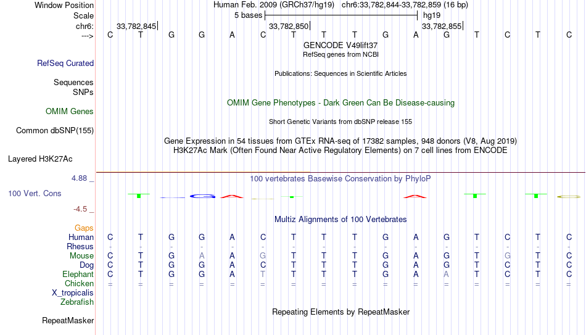Click the -4.5 lower conservation scale value
This screenshot has width=586, height=335.
click(x=80, y=209)
